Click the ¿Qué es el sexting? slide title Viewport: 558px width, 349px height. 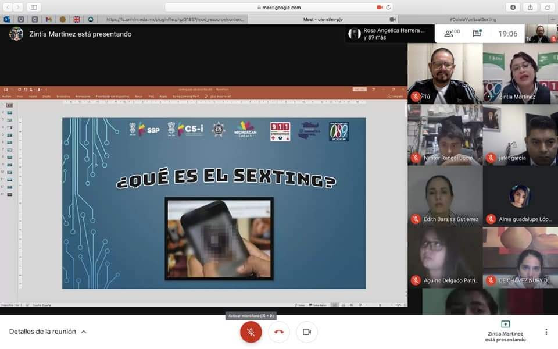coord(226,178)
